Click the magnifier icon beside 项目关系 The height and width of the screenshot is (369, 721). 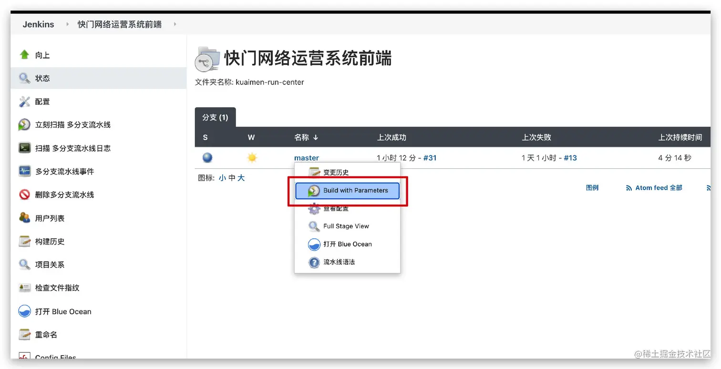(x=24, y=264)
